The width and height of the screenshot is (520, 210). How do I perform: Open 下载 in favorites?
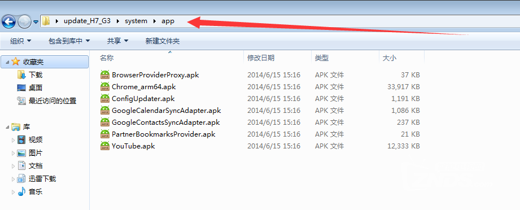click(x=36, y=75)
